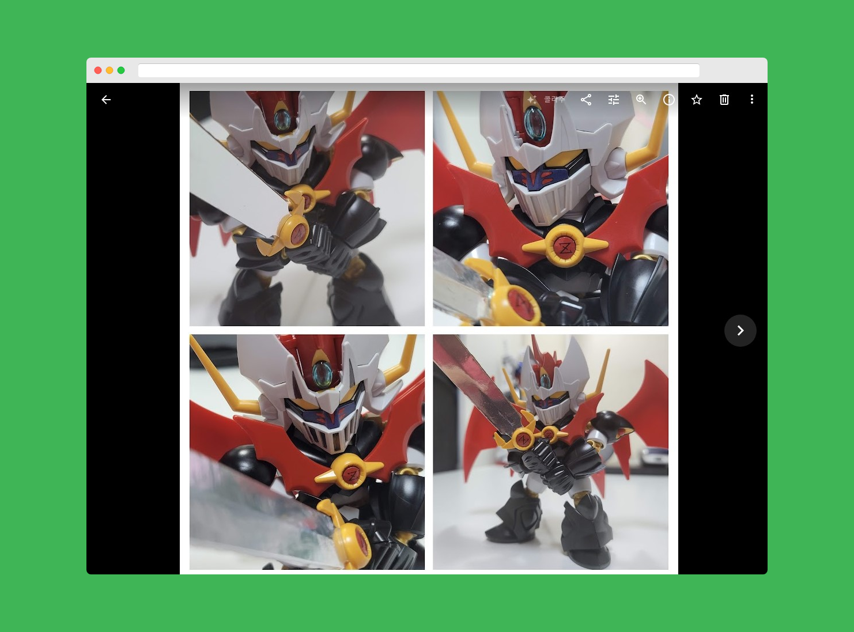Go back using the left arrow
The width and height of the screenshot is (854, 632).
(106, 100)
